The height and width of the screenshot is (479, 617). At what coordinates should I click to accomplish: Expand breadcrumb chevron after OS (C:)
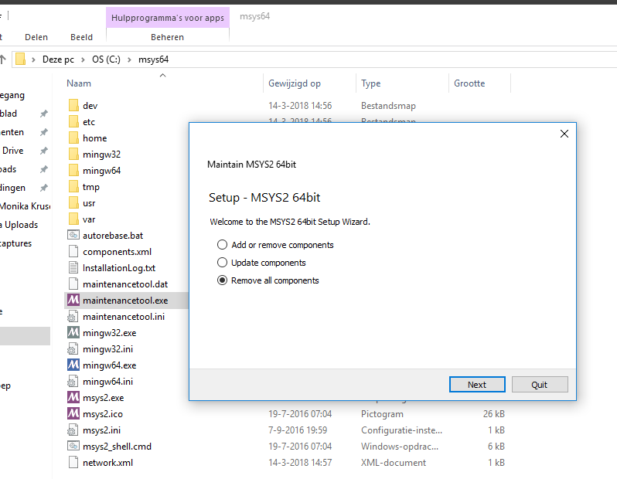point(129,59)
